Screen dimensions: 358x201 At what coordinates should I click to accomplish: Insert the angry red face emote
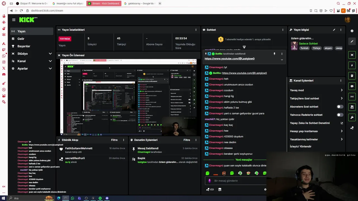tap(224, 173)
